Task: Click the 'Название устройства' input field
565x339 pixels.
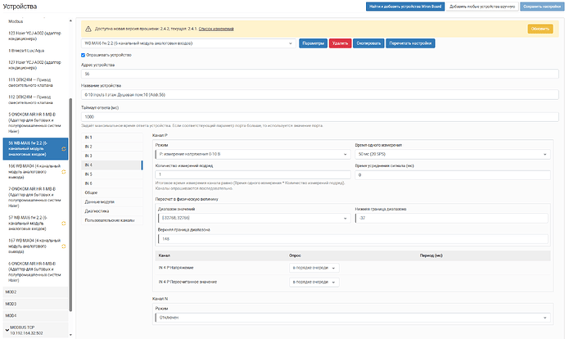Action: pyautogui.click(x=320, y=95)
